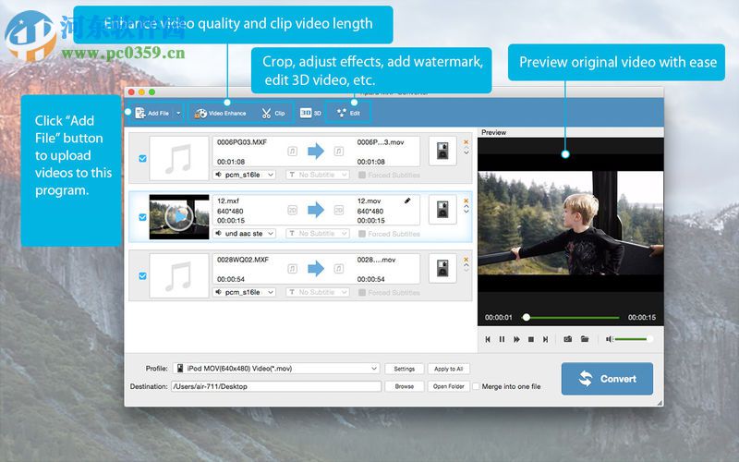Open audio track dropdown for 0028WQ02.MXF

(244, 292)
